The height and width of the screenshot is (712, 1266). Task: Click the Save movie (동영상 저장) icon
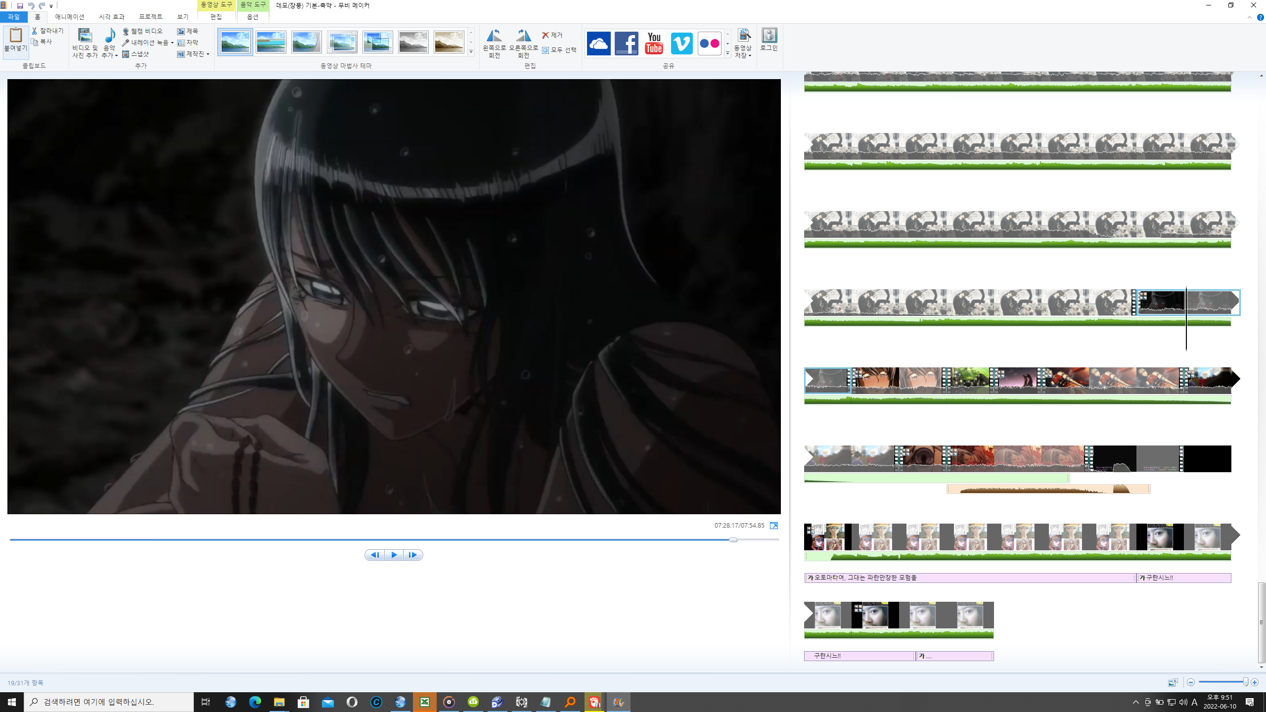coord(744,35)
